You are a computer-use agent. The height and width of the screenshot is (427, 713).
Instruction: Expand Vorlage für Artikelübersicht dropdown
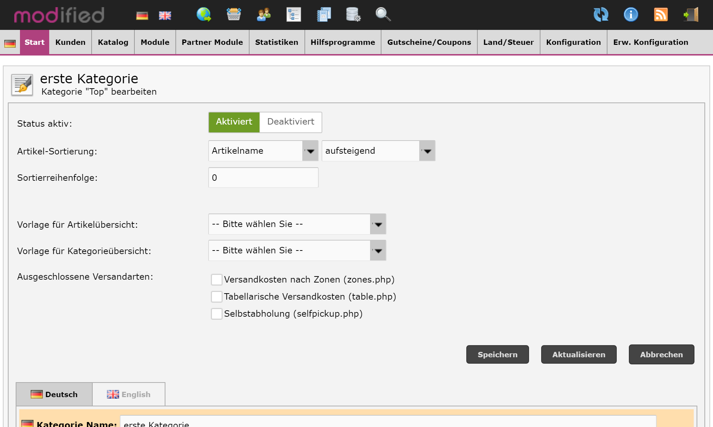tap(297, 224)
